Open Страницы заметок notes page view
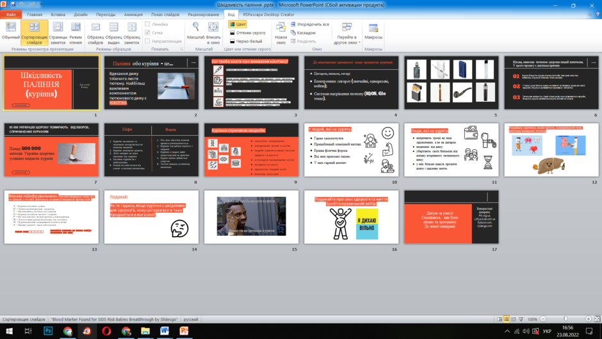 (58, 32)
